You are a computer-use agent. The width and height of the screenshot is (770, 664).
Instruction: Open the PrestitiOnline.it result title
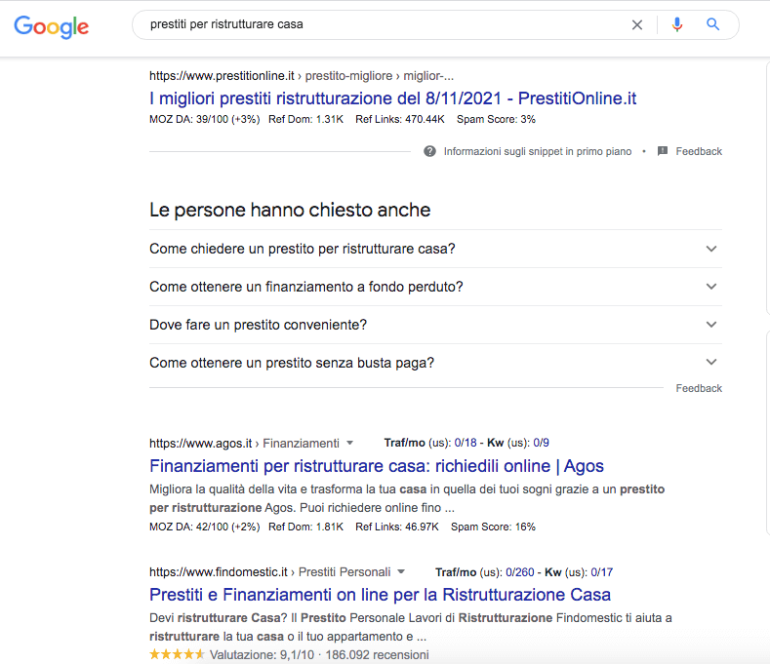click(392, 98)
